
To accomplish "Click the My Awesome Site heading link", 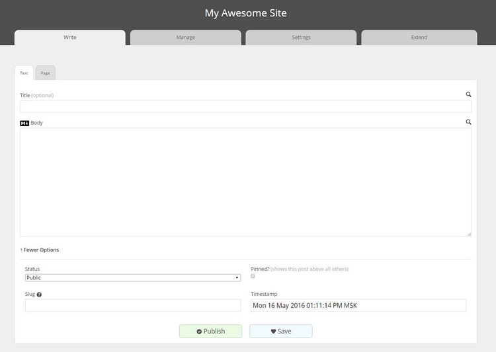I will [246, 13].
